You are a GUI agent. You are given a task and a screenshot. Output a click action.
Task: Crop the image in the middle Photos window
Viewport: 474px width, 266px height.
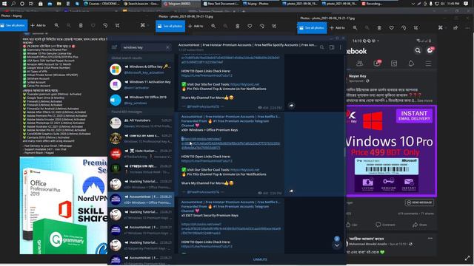pyautogui.click(x=274, y=27)
